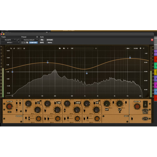
Task: Toggle LF solid state/tube switch
Action: tap(29, 118)
